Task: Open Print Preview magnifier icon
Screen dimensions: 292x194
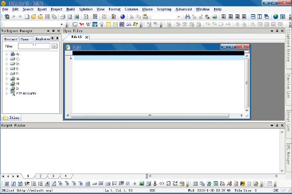Action: pyautogui.click(x=70, y=17)
